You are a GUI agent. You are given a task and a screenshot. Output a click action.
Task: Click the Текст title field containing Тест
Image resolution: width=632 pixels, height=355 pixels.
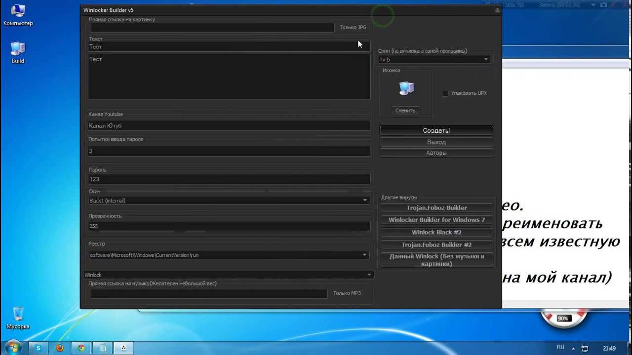pos(229,47)
